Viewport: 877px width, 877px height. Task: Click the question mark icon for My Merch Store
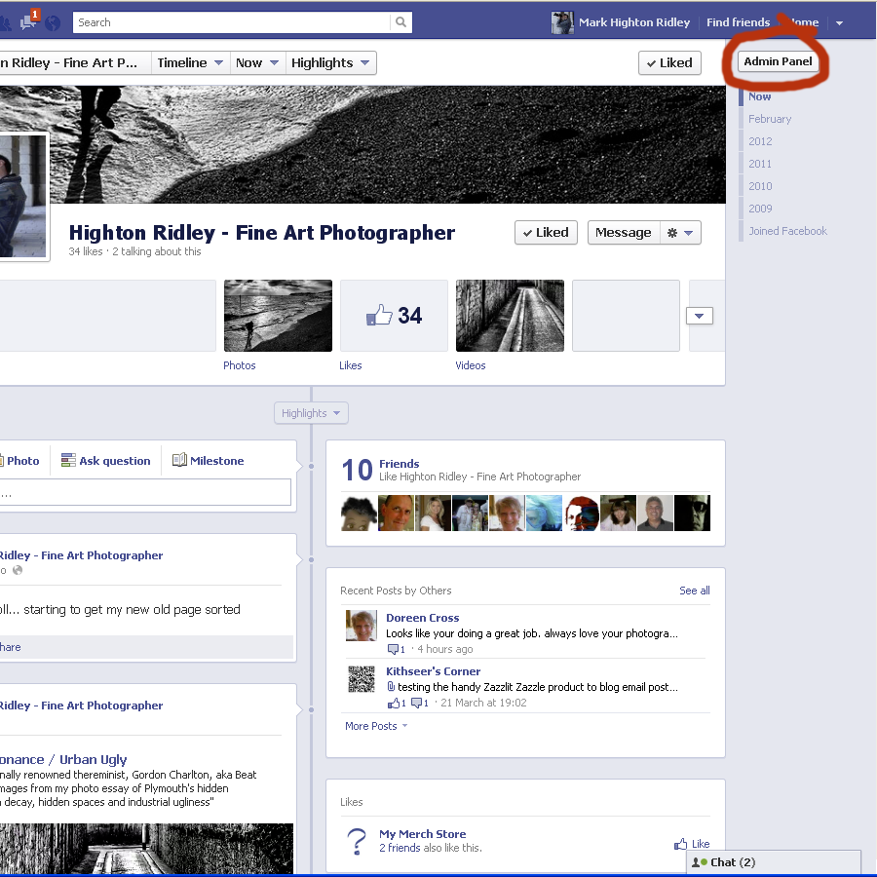coord(357,841)
